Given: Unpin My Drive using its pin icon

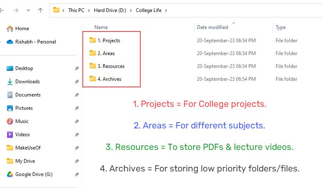Looking at the screenshot, I should 77,161.
